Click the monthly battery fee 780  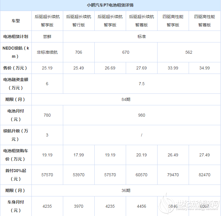(47, 115)
